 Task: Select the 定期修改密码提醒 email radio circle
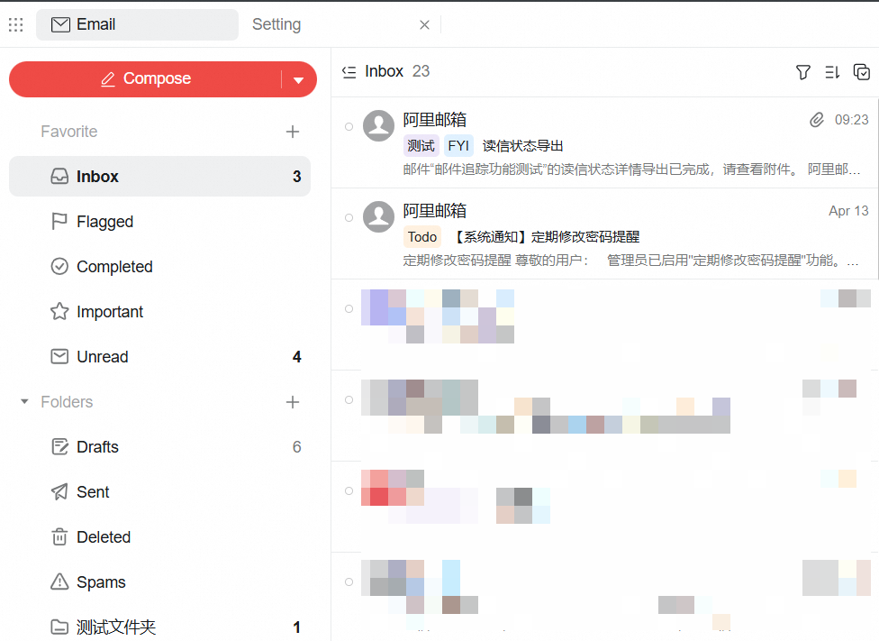[x=349, y=218]
